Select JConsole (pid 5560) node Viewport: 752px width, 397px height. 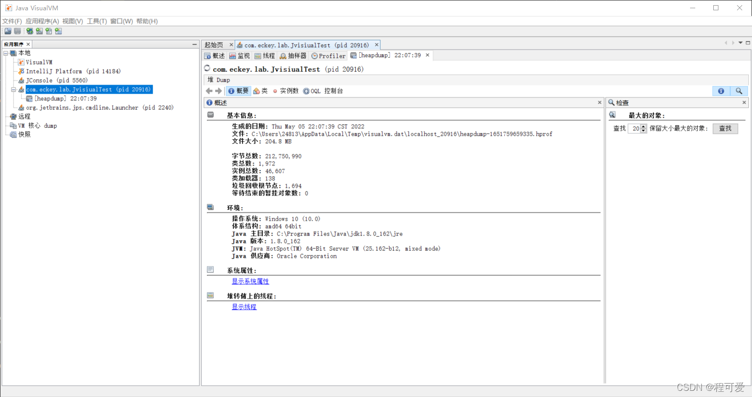coord(57,80)
